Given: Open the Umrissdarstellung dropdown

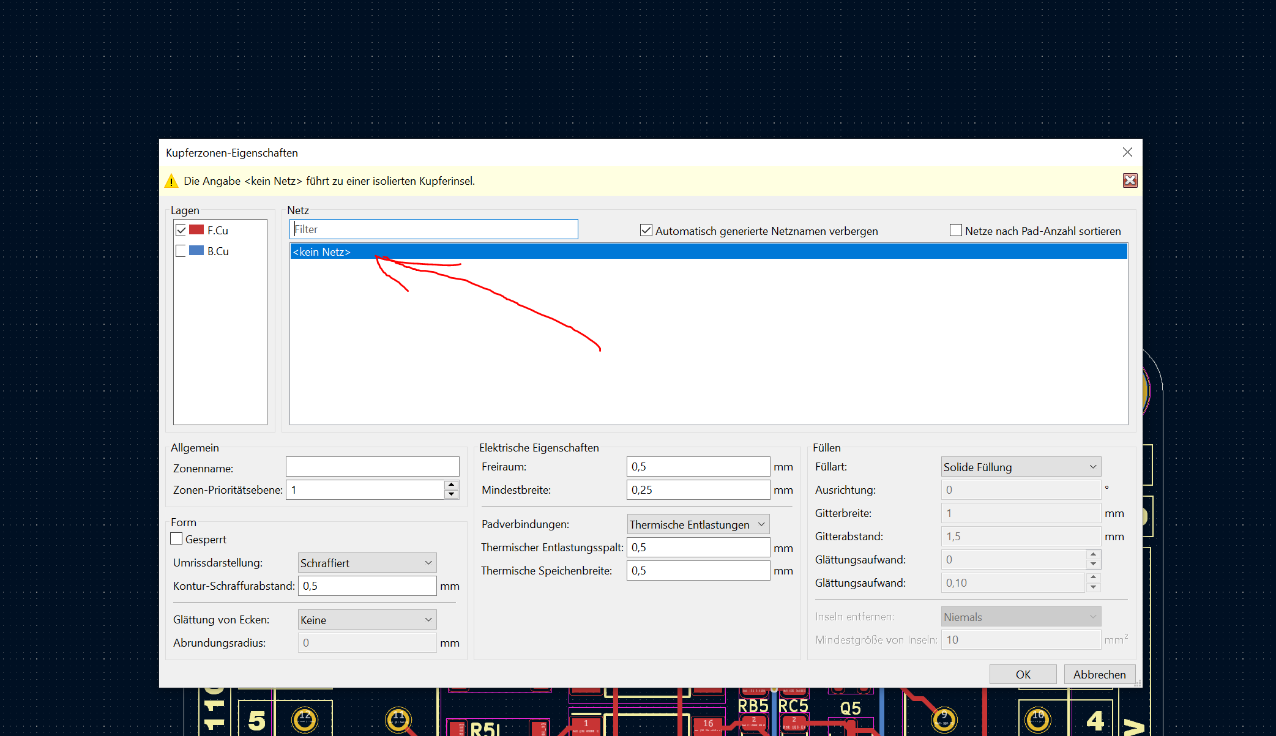Looking at the screenshot, I should [367, 563].
